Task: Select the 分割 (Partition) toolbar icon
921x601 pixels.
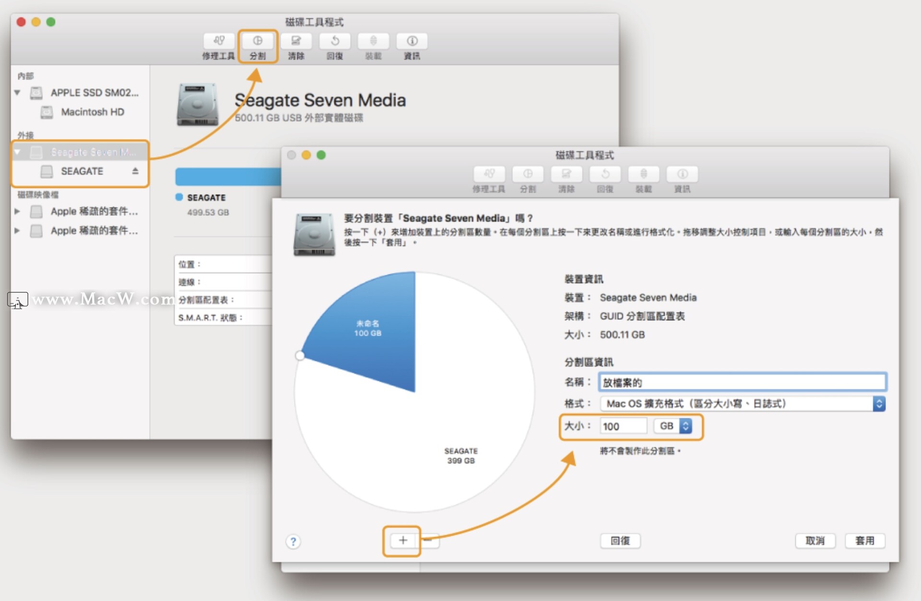Action: tap(258, 41)
